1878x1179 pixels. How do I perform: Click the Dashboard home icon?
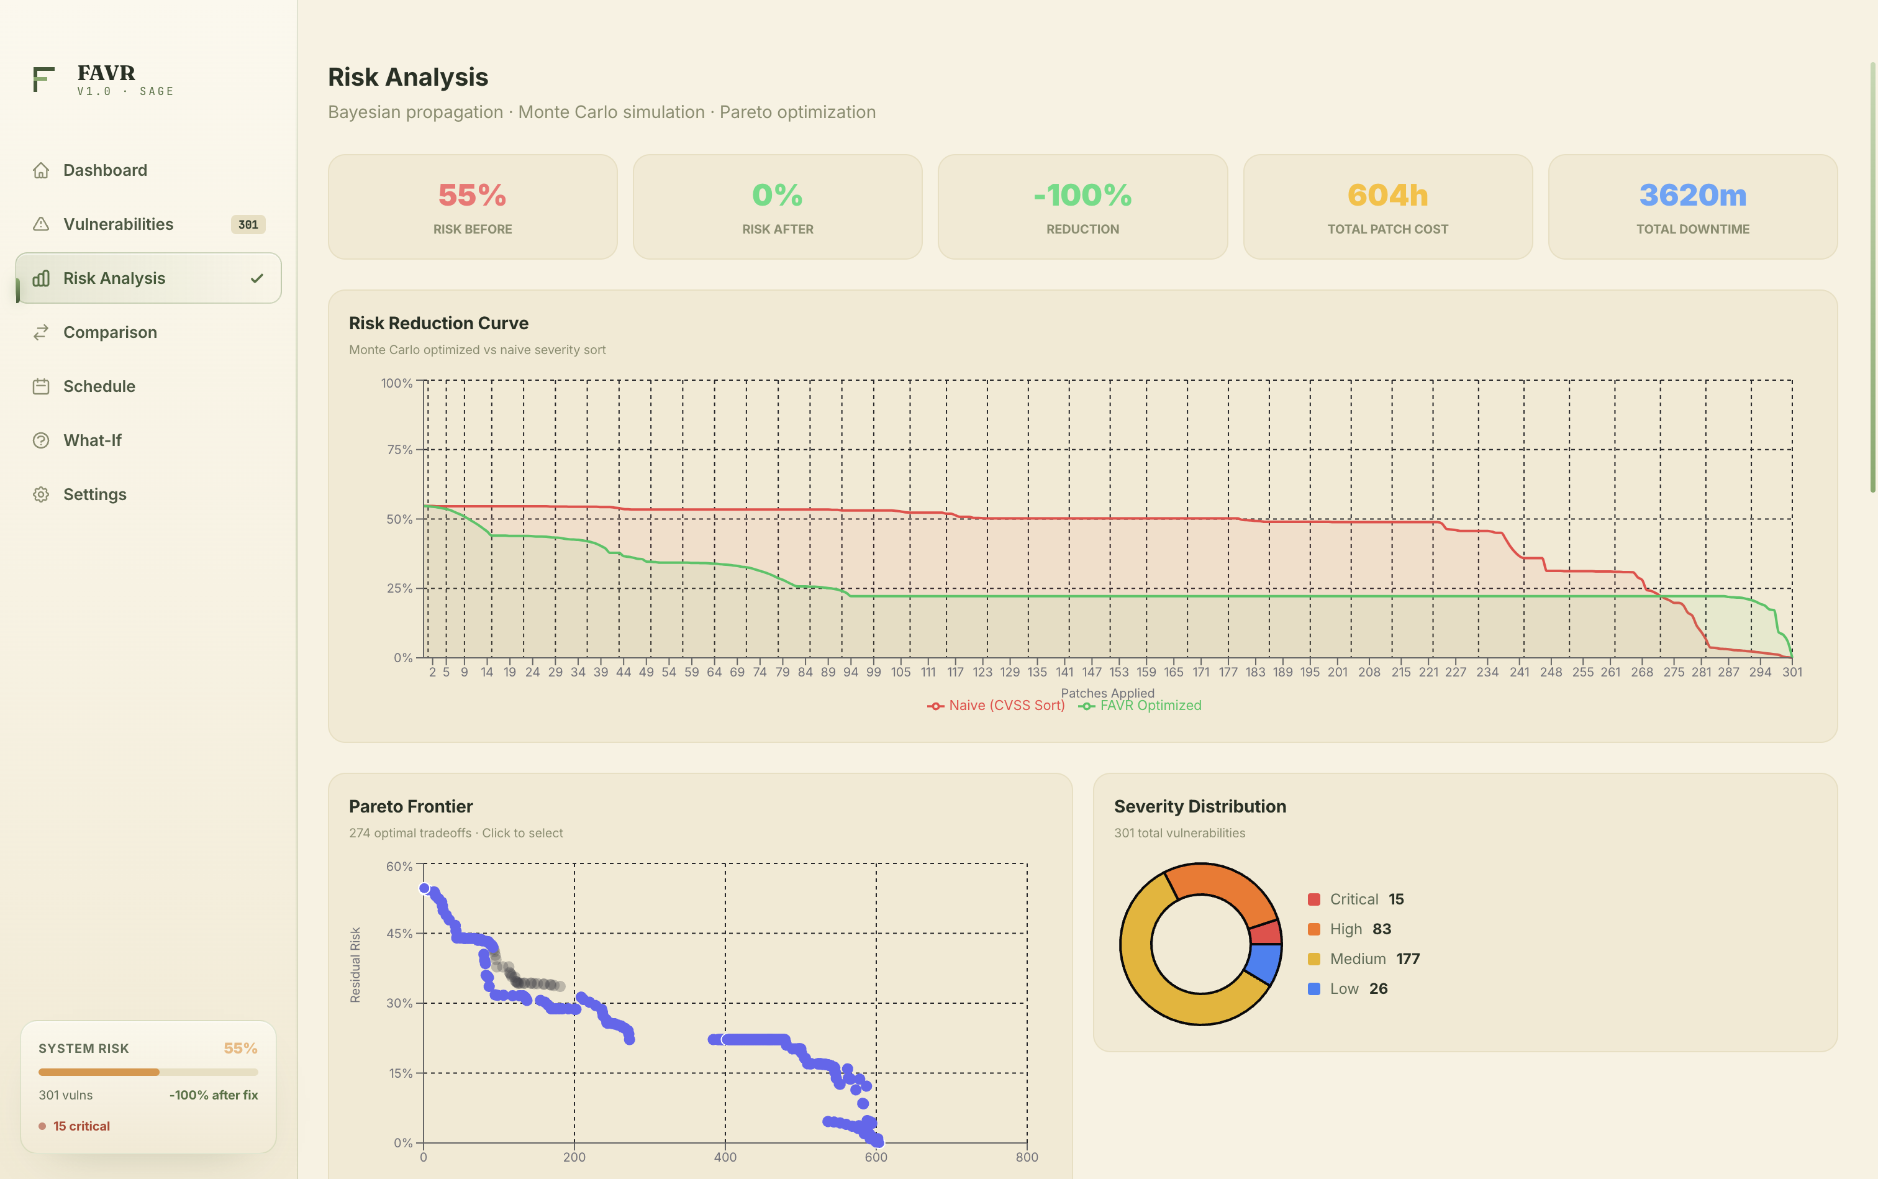42,170
